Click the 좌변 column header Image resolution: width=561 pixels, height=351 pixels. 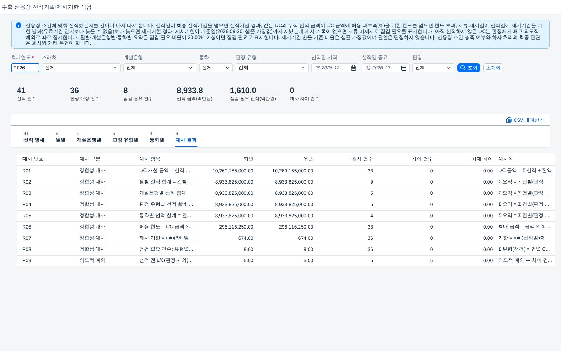click(x=248, y=159)
